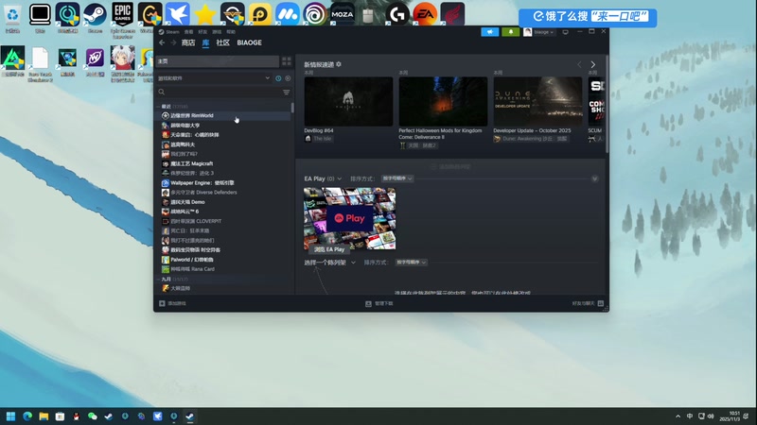Screen dimensions: 757x425
Task: Select RimWorld in the game list
Action: pyautogui.click(x=224, y=115)
